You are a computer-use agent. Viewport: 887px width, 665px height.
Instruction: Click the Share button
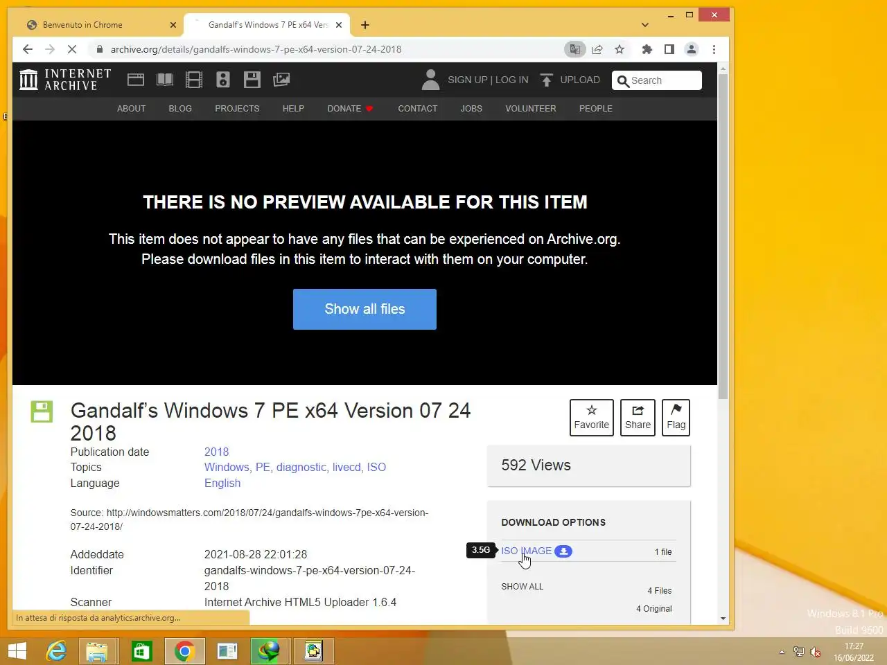tap(638, 418)
